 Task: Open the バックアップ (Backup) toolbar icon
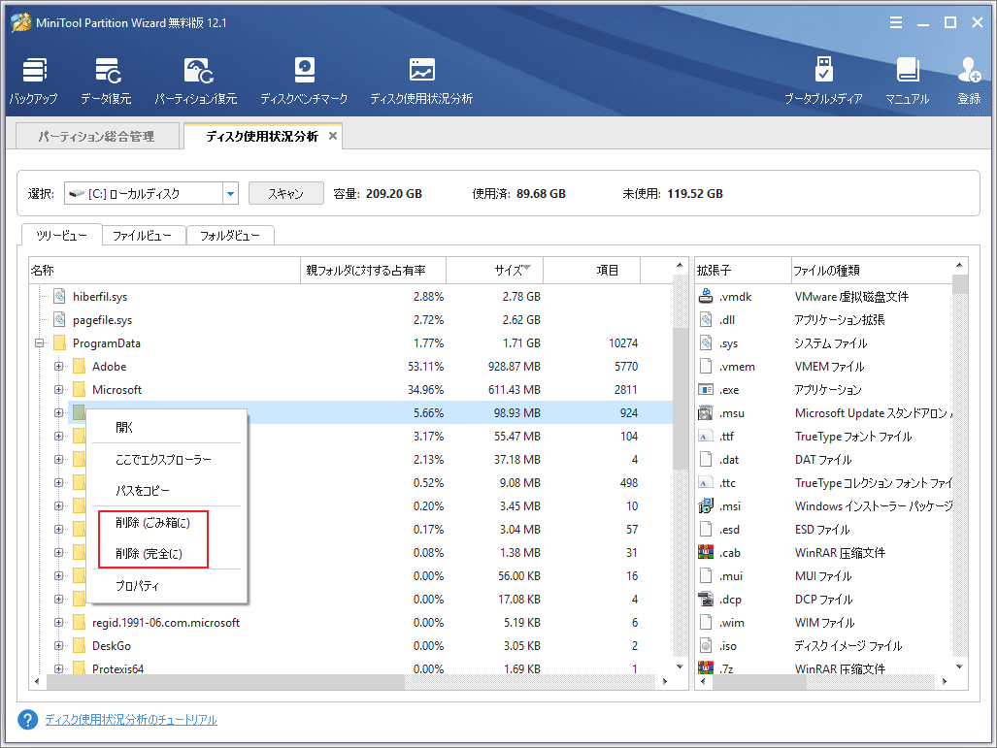[33, 81]
